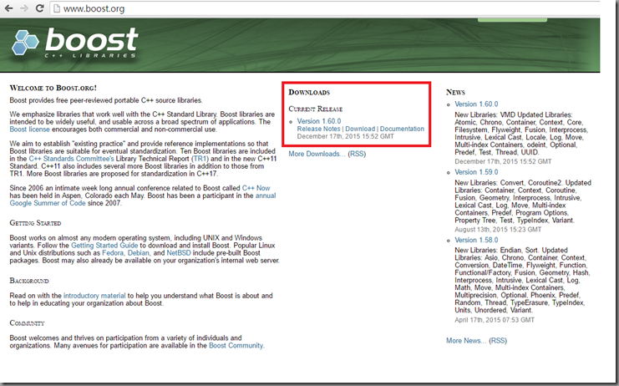Reload the page with refresh icon
Screen dimensions: 619x386
pos(39,8)
